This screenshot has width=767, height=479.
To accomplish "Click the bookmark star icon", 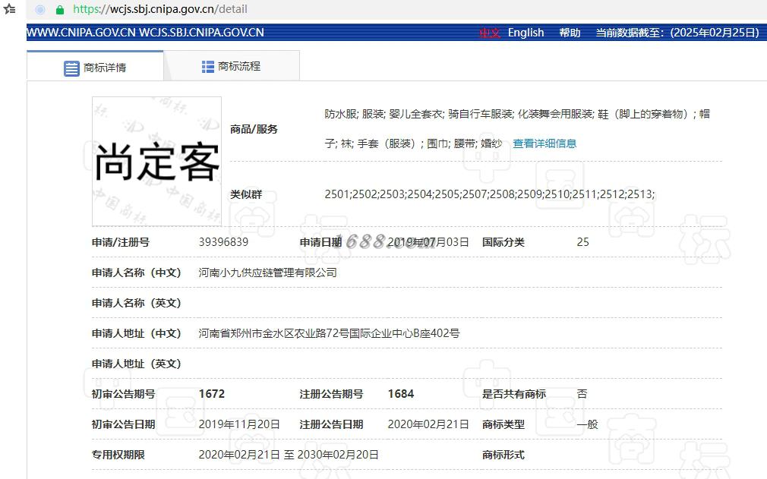I will click(x=9, y=9).
